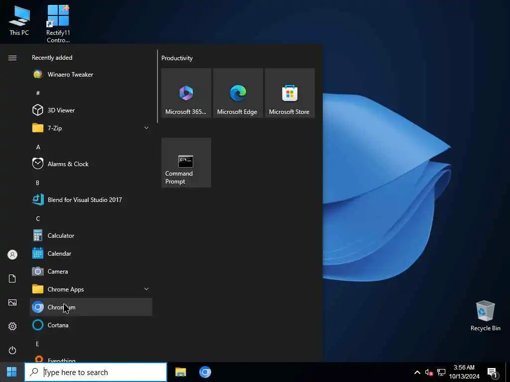Launch Blend for Visual Studio 2017
The width and height of the screenshot is (510, 382).
(x=91, y=199)
